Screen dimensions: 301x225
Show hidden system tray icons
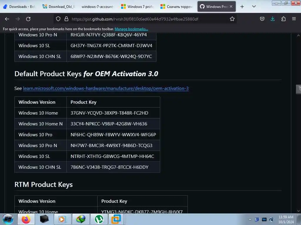coord(250,219)
